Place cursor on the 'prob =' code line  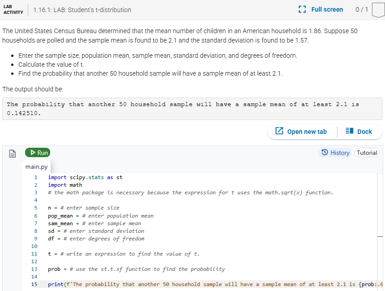(x=136, y=269)
